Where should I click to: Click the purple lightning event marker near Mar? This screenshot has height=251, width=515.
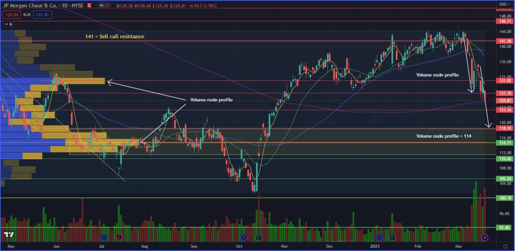[485, 237]
